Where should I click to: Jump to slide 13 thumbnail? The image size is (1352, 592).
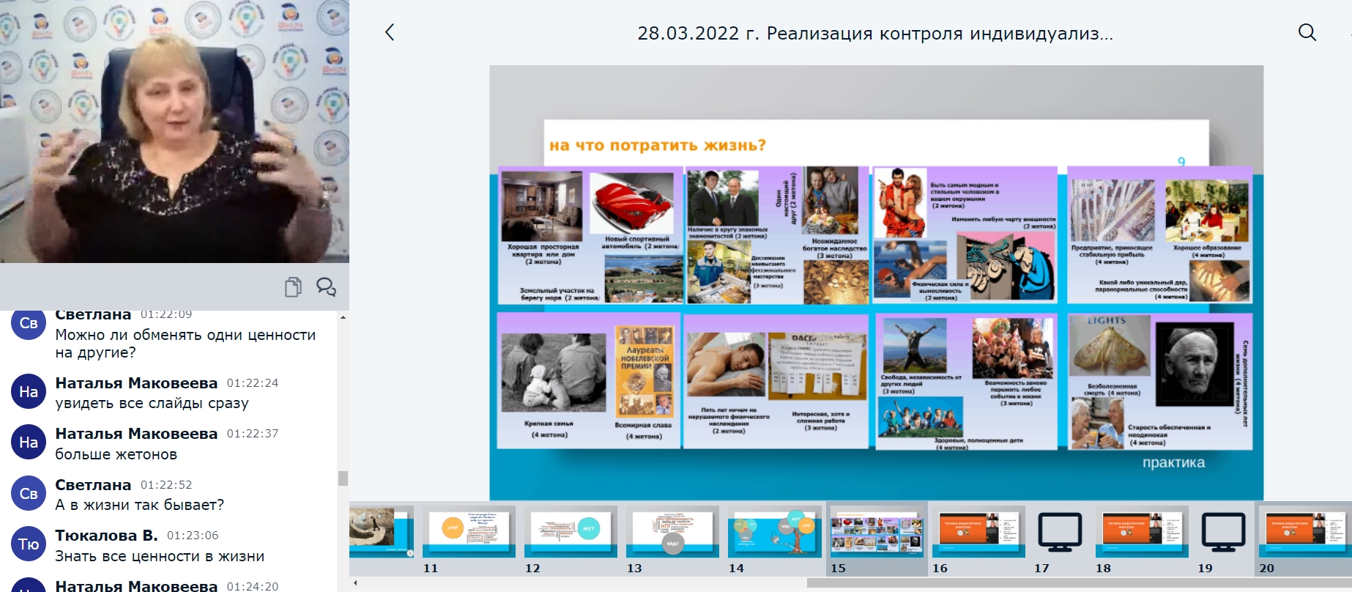coord(673,530)
